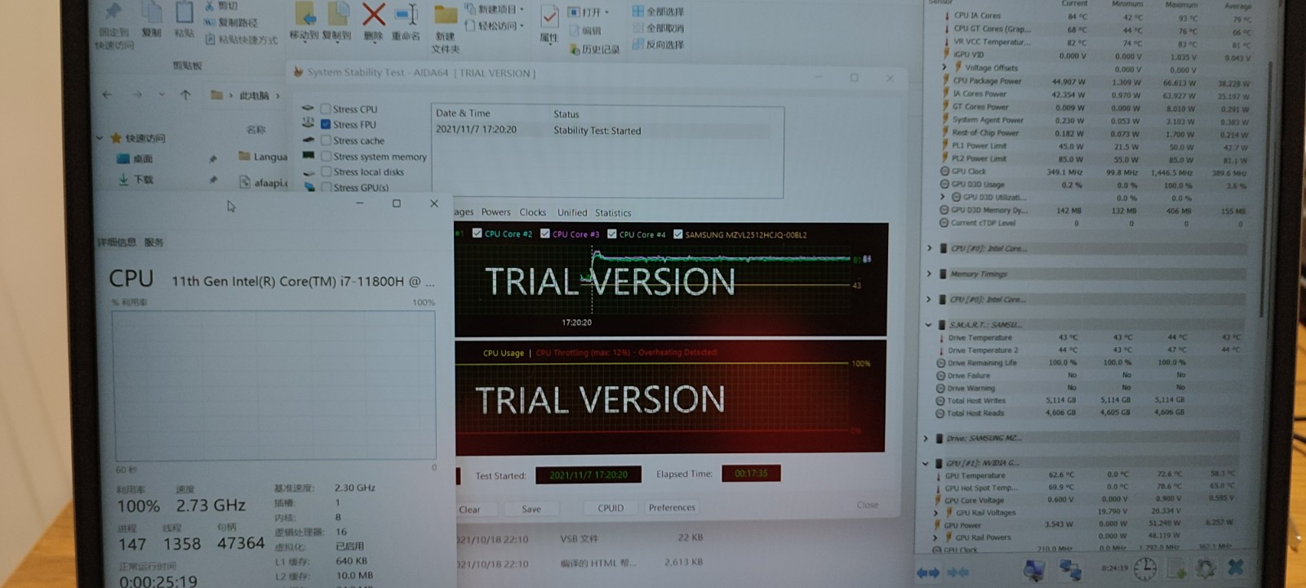Open the Details tab in Task Manager
The height and width of the screenshot is (588, 1306).
point(118,243)
